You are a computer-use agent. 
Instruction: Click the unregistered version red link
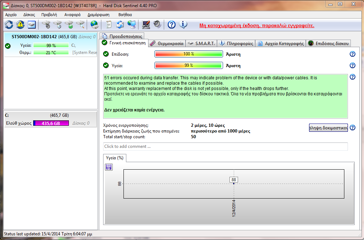257,26
